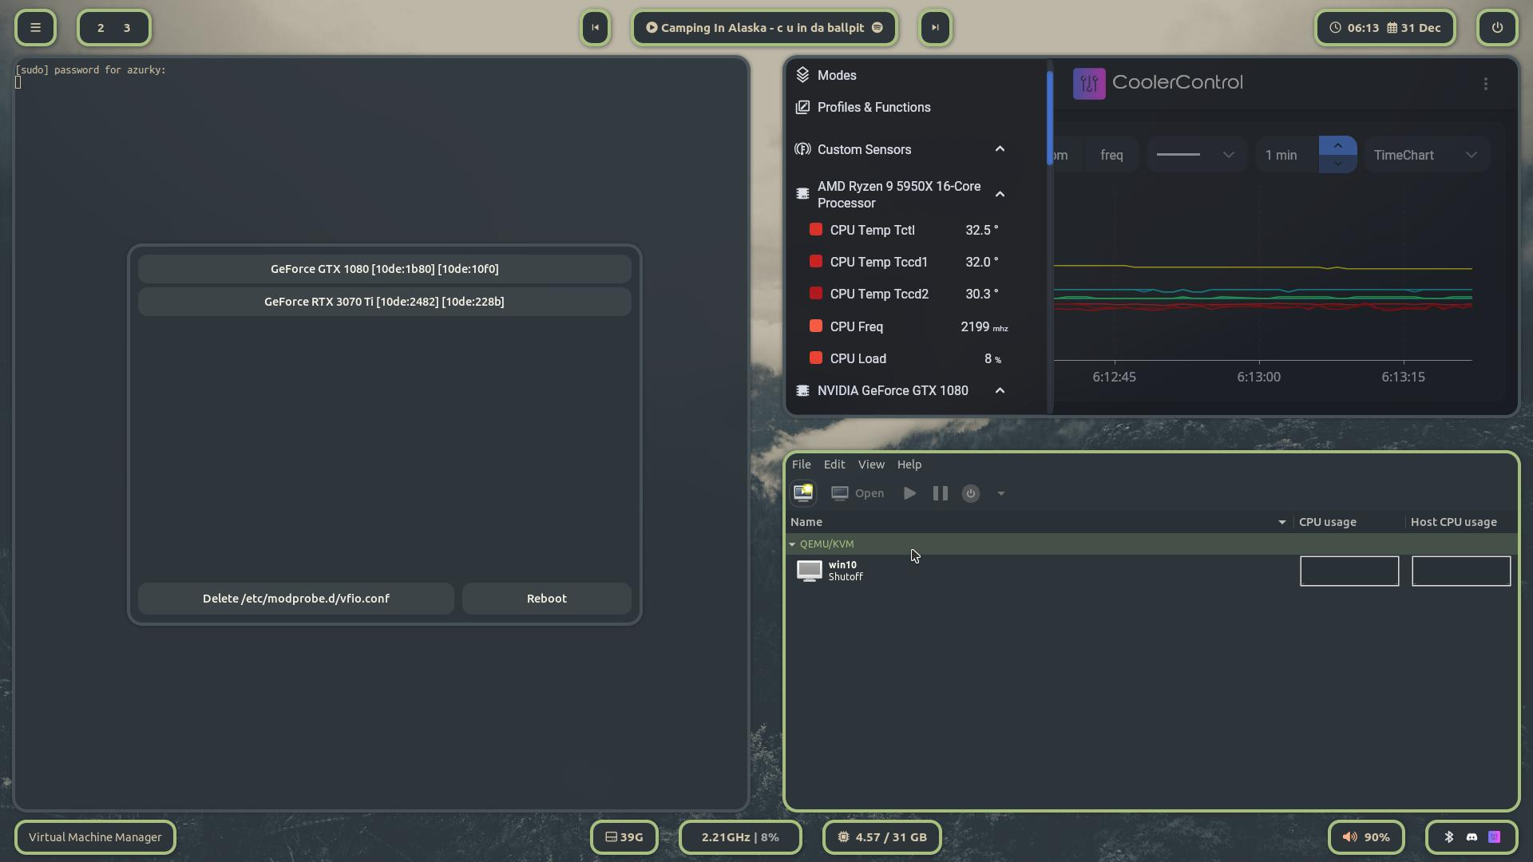Collapse the Custom Sensors section
Screen dimensions: 1533x862
pyautogui.click(x=1000, y=149)
